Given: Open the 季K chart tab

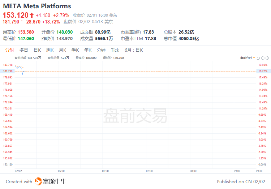Looking at the screenshot, I should tap(75, 50).
